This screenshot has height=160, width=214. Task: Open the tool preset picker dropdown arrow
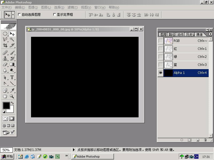pos(13,15)
